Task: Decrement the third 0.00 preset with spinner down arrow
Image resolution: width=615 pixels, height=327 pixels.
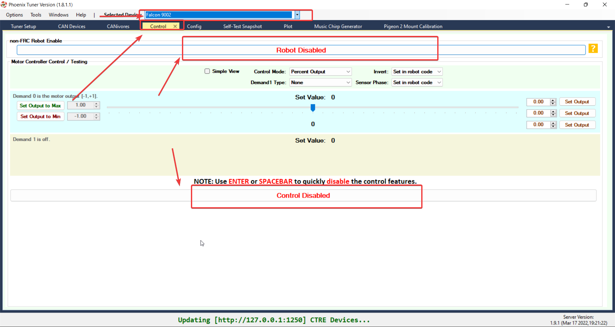Action: (x=553, y=127)
